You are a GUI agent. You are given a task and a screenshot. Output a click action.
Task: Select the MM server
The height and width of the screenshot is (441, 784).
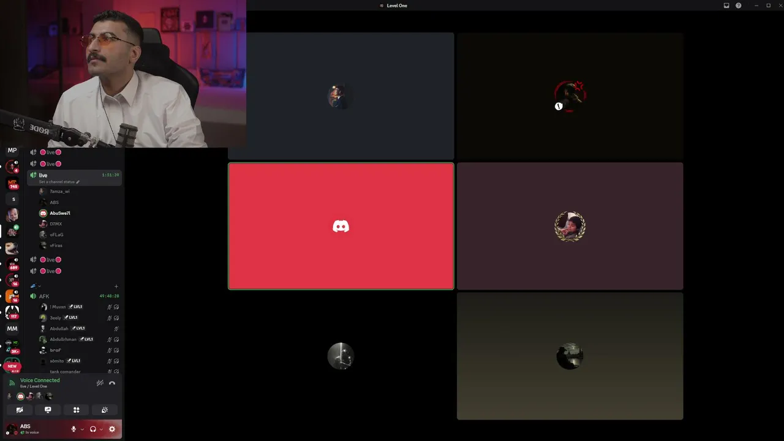pyautogui.click(x=12, y=329)
